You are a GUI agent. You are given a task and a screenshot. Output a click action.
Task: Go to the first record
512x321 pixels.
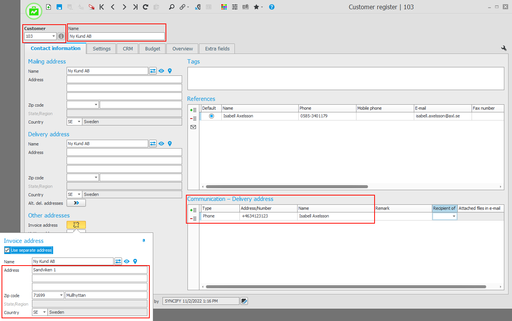102,7
